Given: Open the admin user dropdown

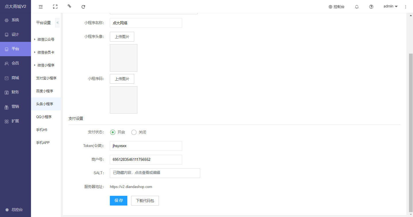Looking at the screenshot, I should coord(390,6).
